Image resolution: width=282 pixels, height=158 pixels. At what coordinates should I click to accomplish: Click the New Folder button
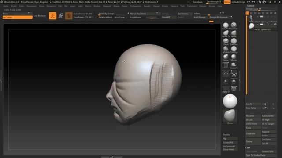(253, 108)
